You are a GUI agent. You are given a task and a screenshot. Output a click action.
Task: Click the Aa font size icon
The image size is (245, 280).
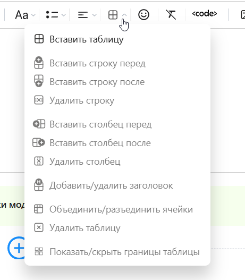point(22,15)
